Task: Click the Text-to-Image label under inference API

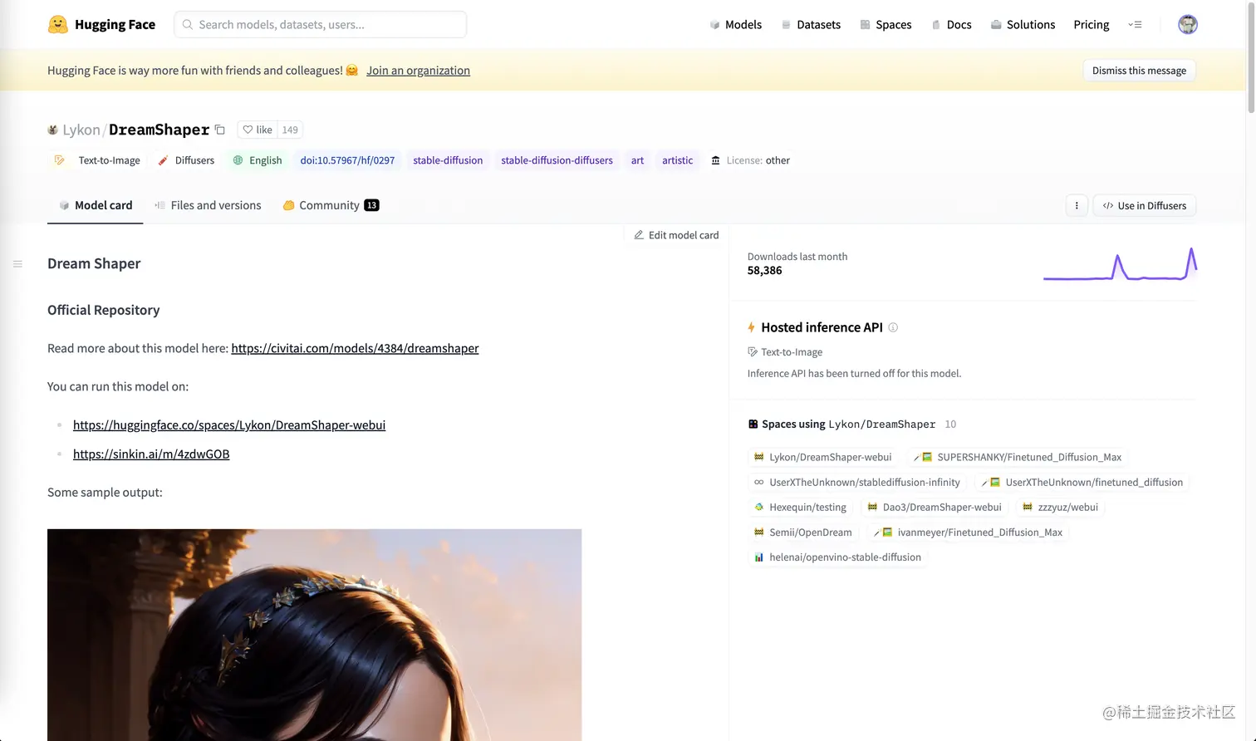Action: 785,352
